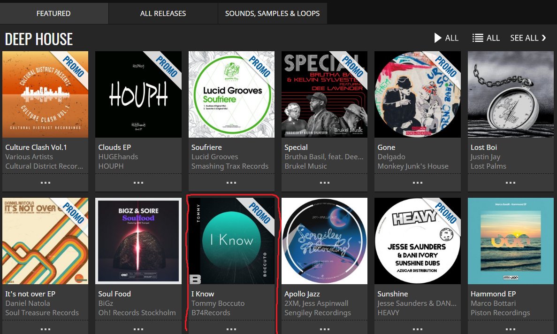Click the DEEP HOUSE section heading
Image resolution: width=557 pixels, height=334 pixels.
tap(38, 39)
